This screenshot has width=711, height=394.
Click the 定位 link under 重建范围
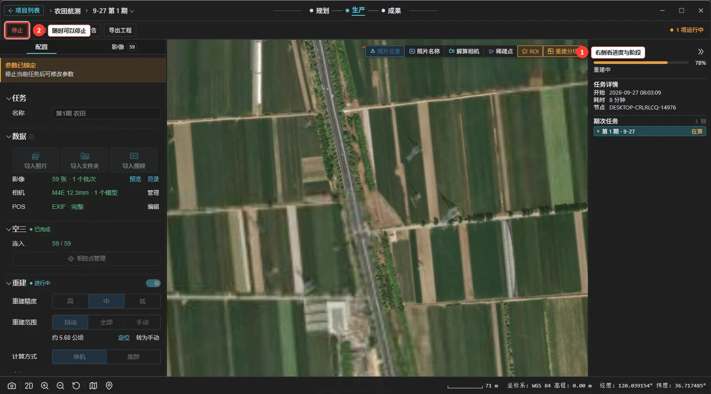(124, 338)
